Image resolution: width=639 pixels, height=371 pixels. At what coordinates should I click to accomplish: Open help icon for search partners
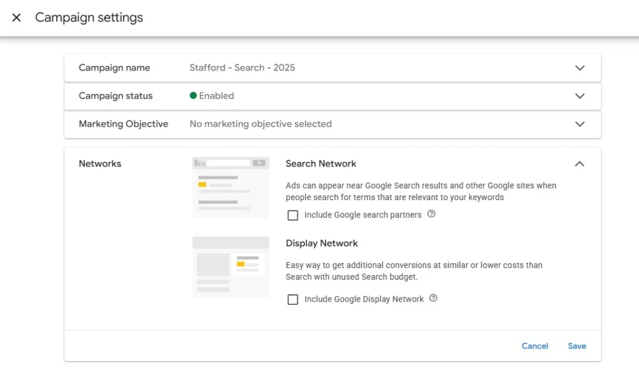(431, 214)
